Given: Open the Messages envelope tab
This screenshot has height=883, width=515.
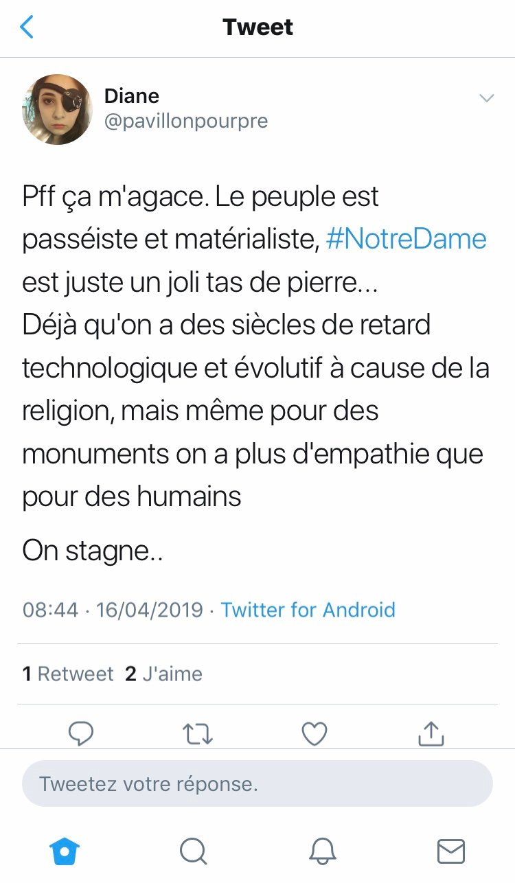Looking at the screenshot, I should 450,852.
